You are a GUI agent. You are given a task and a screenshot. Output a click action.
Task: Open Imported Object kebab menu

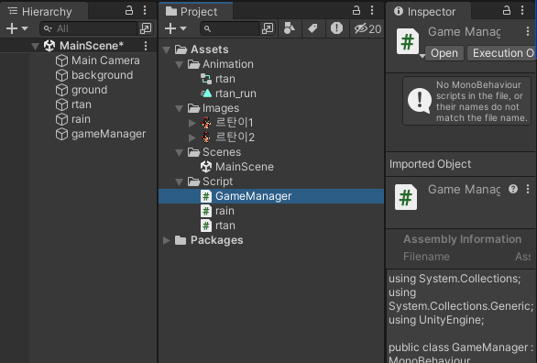tap(528, 189)
